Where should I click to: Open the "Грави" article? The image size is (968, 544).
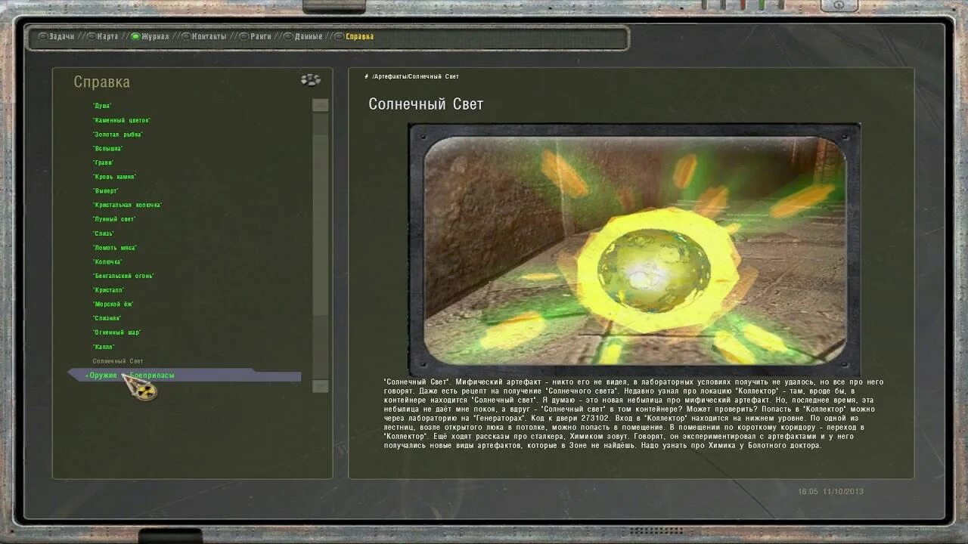point(103,162)
